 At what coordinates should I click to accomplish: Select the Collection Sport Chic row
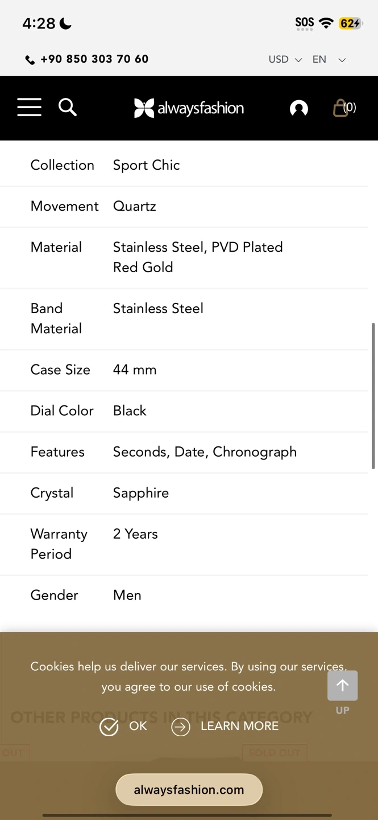(184, 165)
